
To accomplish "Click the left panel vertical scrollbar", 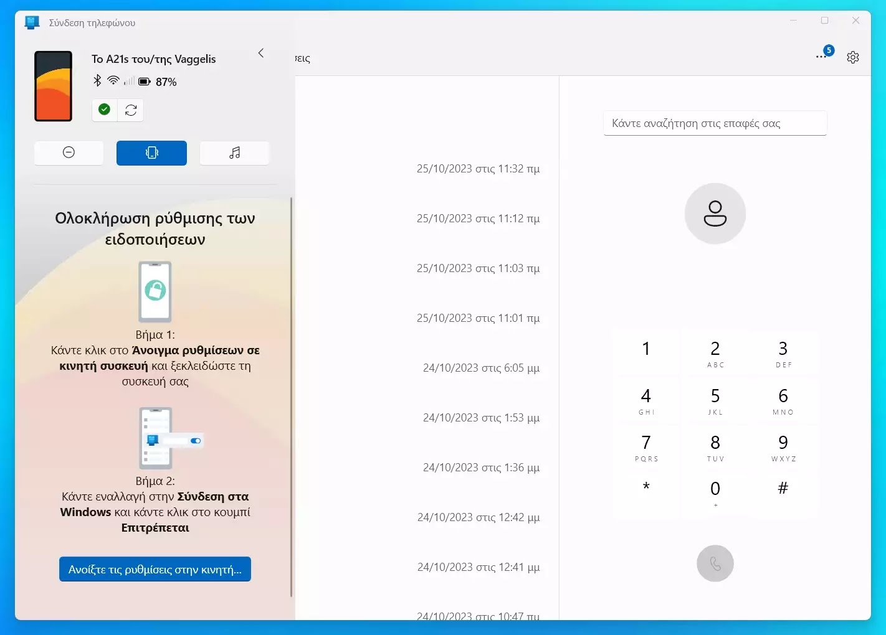I will [292, 397].
